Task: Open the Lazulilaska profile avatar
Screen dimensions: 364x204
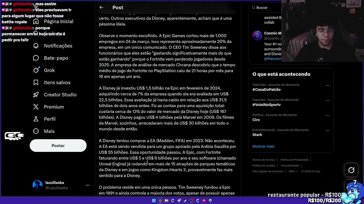Action: point(37,185)
